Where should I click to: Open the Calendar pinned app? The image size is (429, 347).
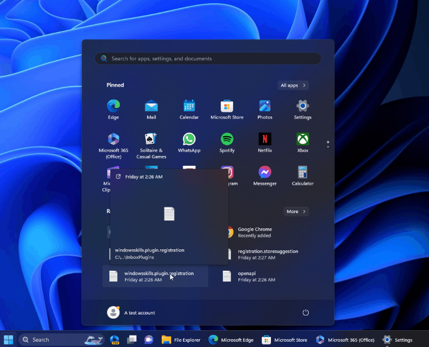tap(189, 109)
